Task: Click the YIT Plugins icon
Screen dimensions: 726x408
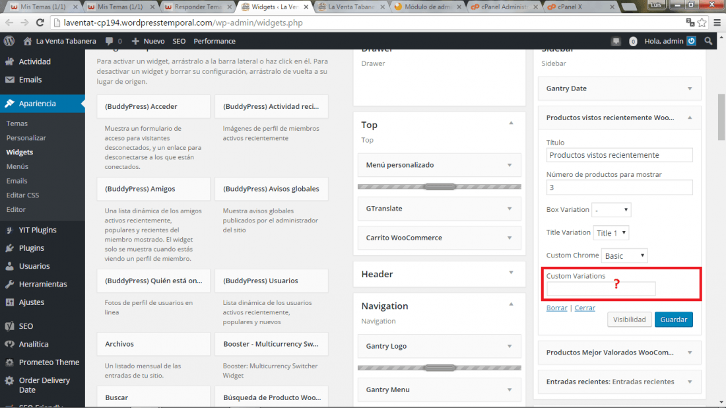Action: point(10,230)
